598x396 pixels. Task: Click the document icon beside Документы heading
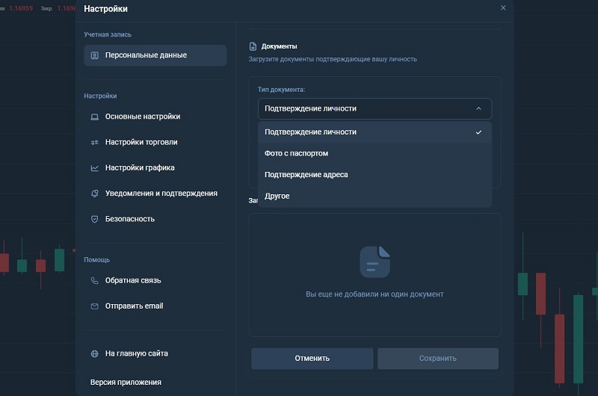(x=253, y=46)
